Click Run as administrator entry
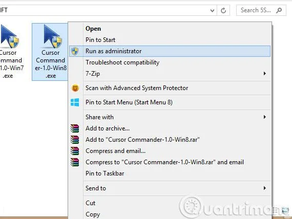Image resolution: width=292 pixels, height=219 pixels. click(170, 51)
